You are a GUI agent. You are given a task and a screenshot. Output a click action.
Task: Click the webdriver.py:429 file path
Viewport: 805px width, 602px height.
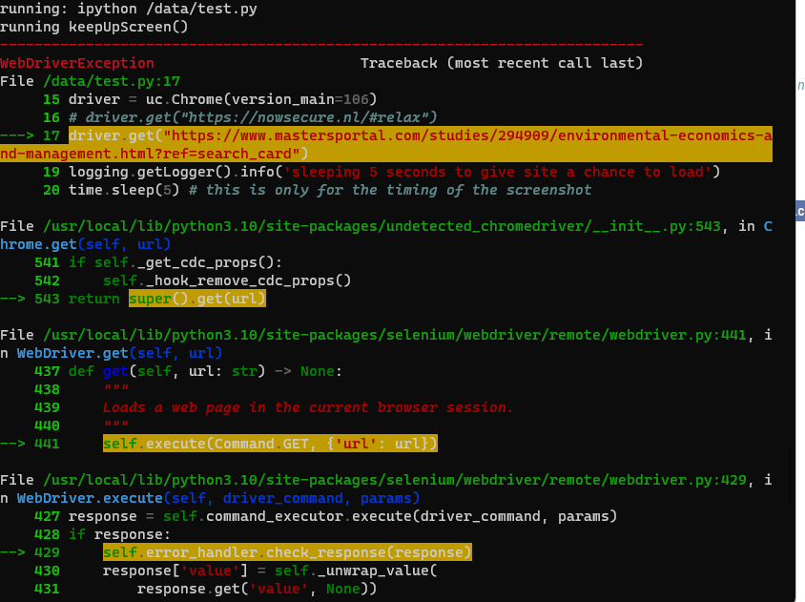tap(395, 480)
